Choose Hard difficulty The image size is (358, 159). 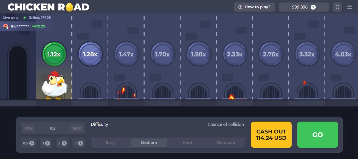(187, 143)
